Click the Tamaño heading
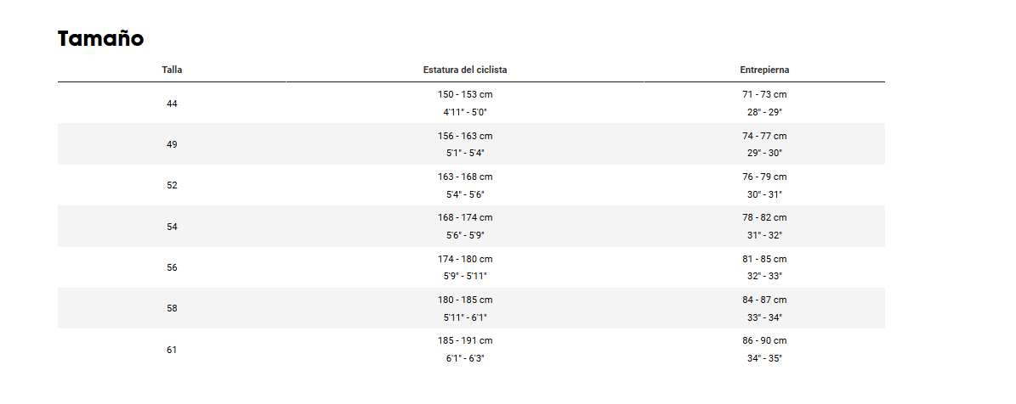1016x404 pixels. point(100,39)
